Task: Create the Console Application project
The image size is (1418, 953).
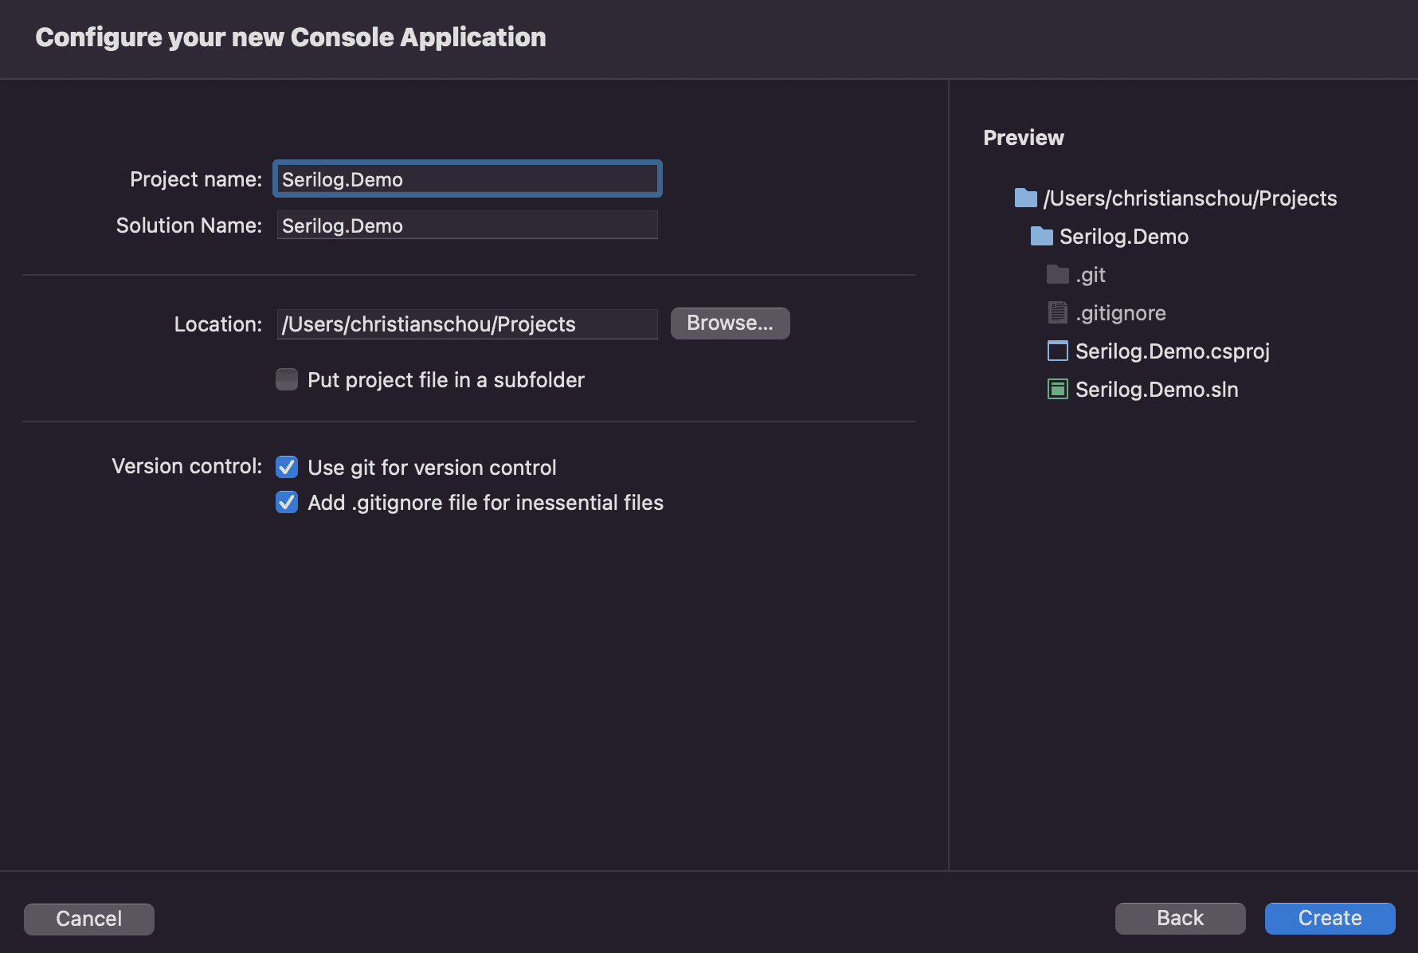Action: tap(1330, 918)
